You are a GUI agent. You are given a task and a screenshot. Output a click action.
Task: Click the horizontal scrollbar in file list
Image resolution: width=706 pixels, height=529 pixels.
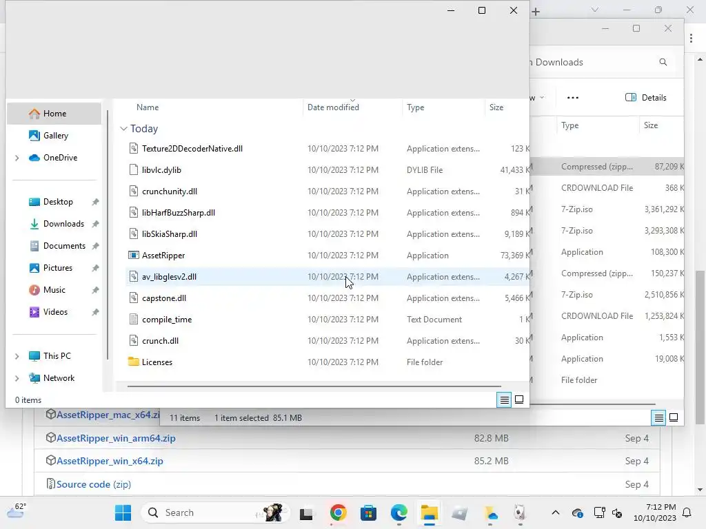pos(314,386)
